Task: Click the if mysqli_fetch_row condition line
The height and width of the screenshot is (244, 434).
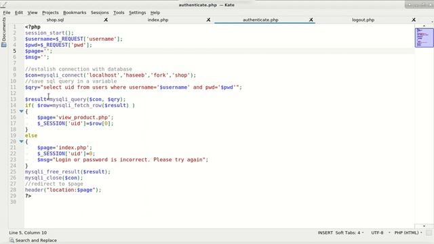Action: 80,106
